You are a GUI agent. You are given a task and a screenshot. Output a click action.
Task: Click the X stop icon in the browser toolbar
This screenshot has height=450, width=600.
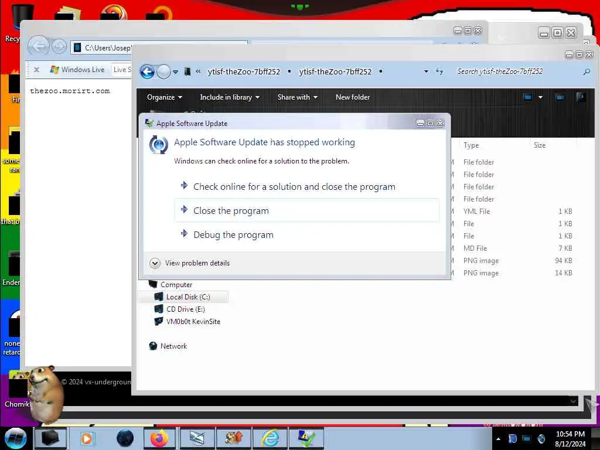(36, 70)
